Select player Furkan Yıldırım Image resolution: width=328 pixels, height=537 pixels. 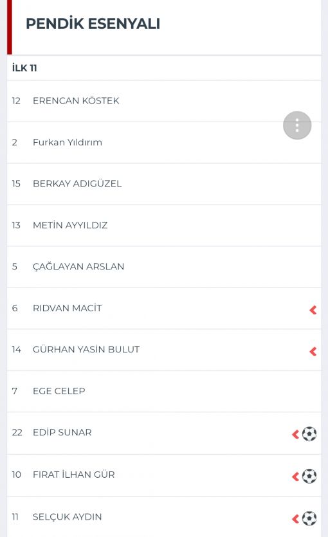(x=164, y=143)
